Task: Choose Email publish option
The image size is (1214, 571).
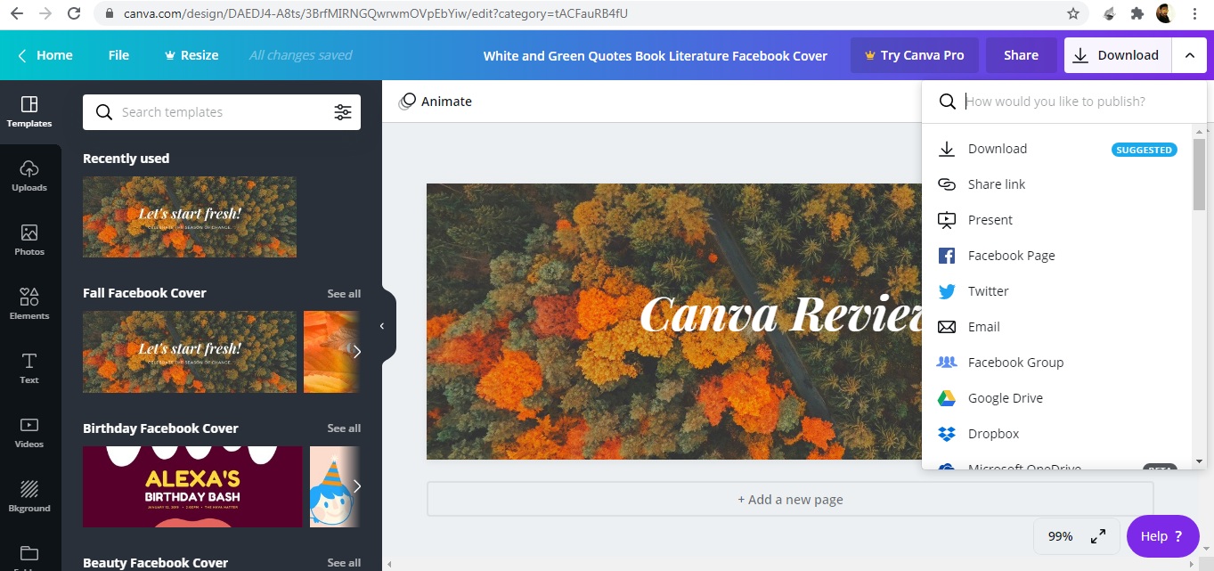Action: [x=1057, y=327]
